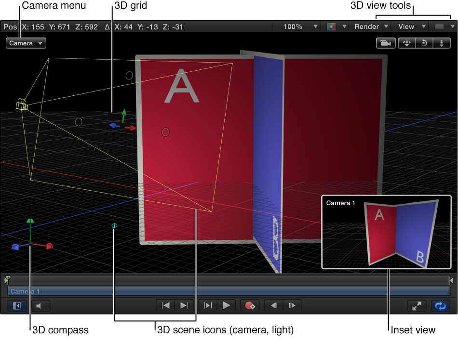
Task: Select the 3D dolly view tool
Action: [x=442, y=43]
